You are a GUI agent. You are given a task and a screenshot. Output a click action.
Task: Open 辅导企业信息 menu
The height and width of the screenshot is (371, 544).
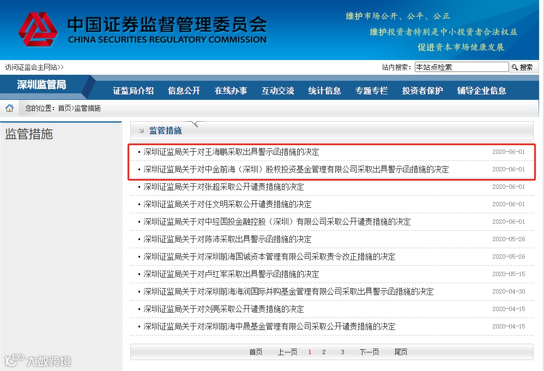(481, 91)
